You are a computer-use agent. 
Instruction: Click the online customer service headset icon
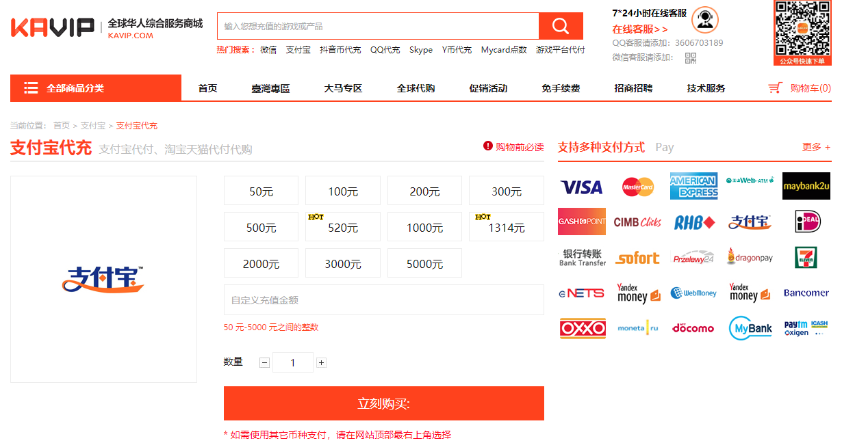pos(704,19)
